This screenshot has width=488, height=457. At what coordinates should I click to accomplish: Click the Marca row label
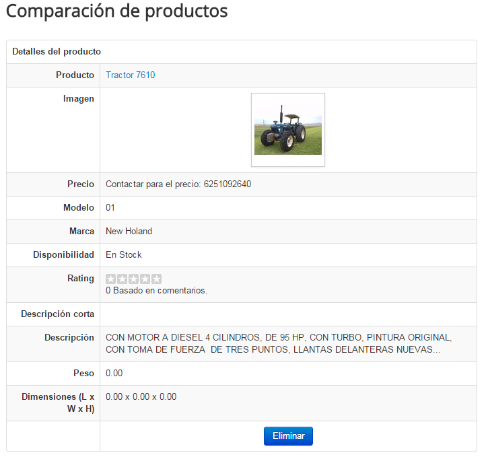coord(81,231)
